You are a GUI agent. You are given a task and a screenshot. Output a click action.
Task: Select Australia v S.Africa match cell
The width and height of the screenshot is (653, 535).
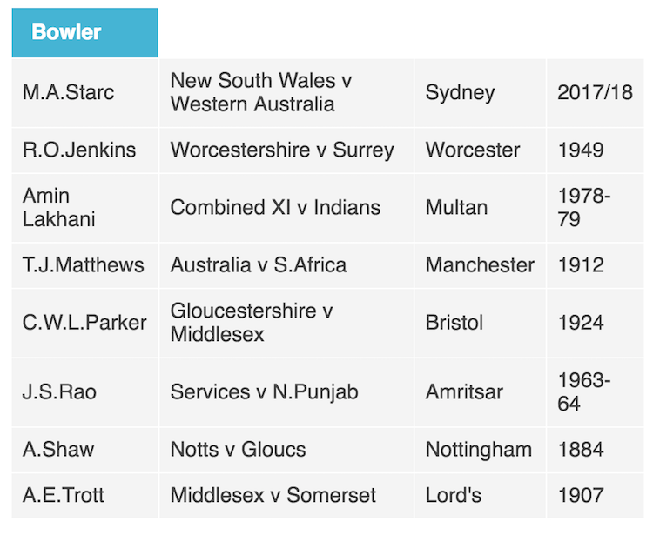point(259,264)
